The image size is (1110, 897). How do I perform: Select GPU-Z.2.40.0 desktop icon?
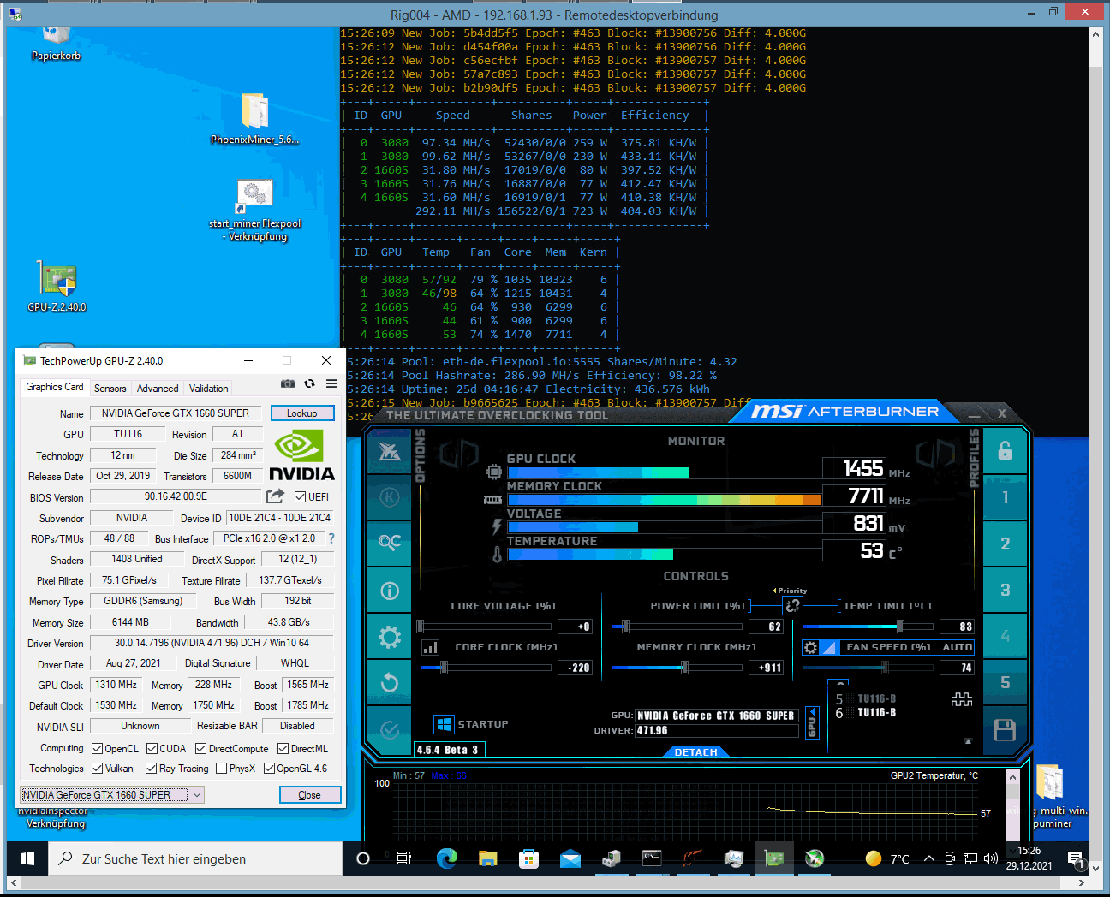[x=57, y=286]
